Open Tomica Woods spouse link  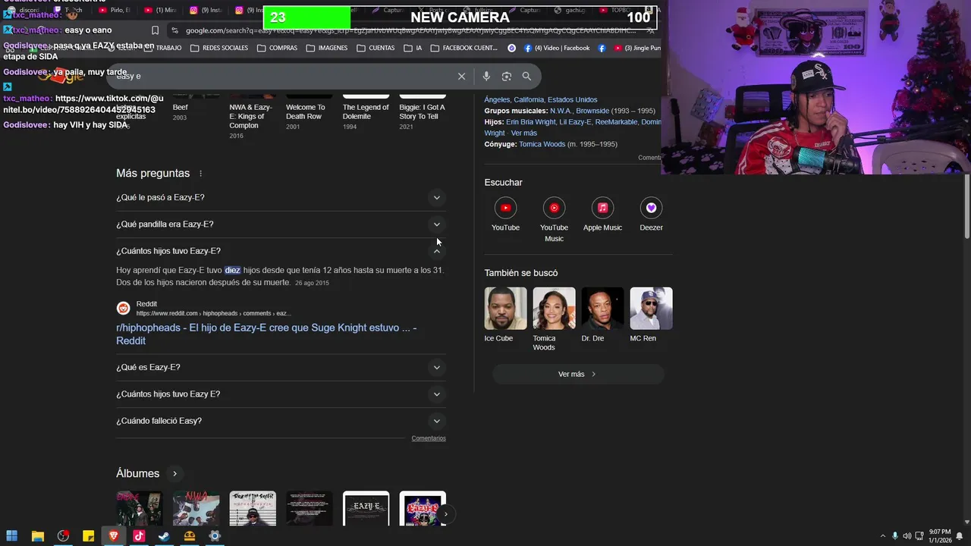tap(544, 144)
